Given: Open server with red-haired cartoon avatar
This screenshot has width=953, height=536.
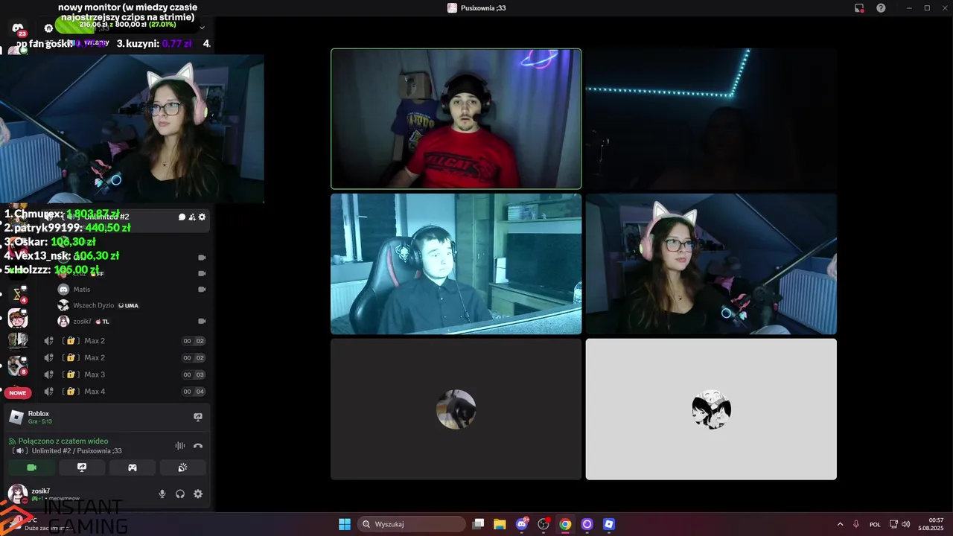Looking at the screenshot, I should click(x=18, y=319).
